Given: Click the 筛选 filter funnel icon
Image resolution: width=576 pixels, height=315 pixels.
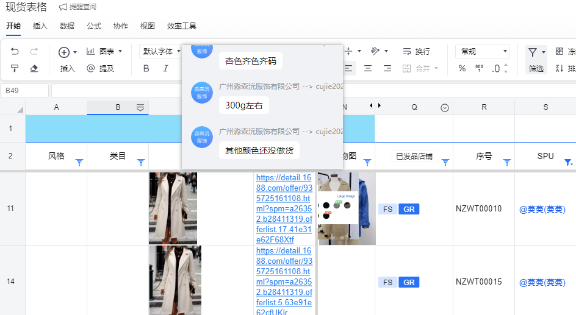Looking at the screenshot, I should coord(533,52).
